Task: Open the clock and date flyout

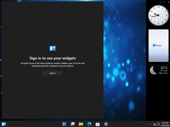Action: (165, 124)
